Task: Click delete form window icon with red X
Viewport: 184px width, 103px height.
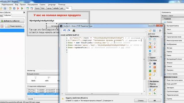Action: coord(32,8)
